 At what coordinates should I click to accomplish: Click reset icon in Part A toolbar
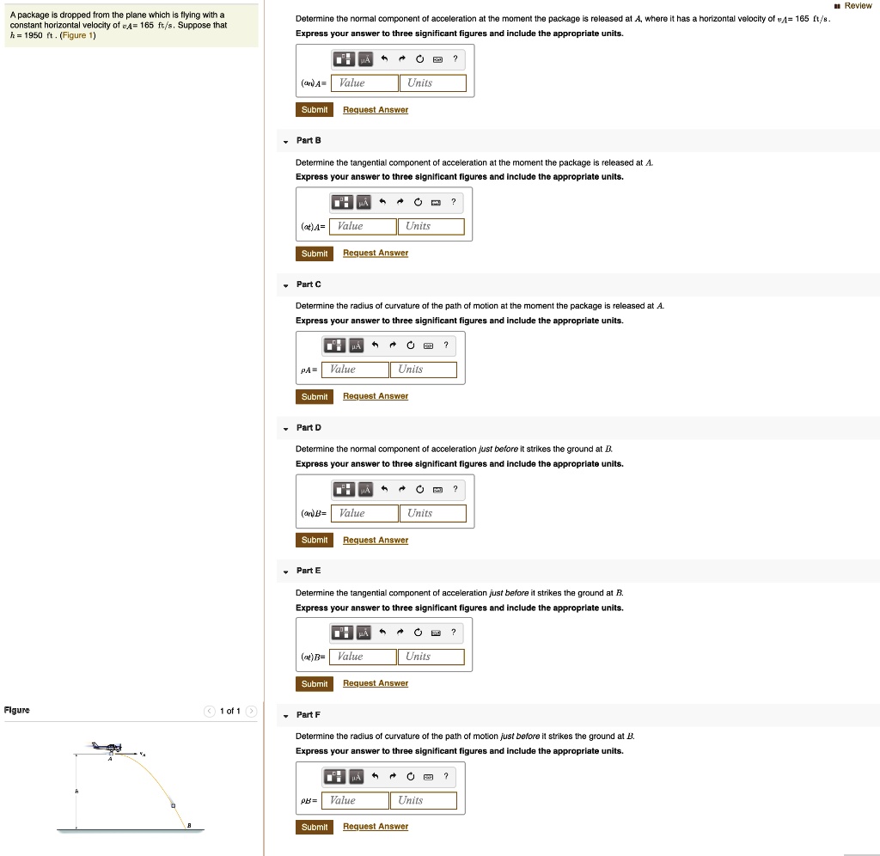click(x=419, y=59)
